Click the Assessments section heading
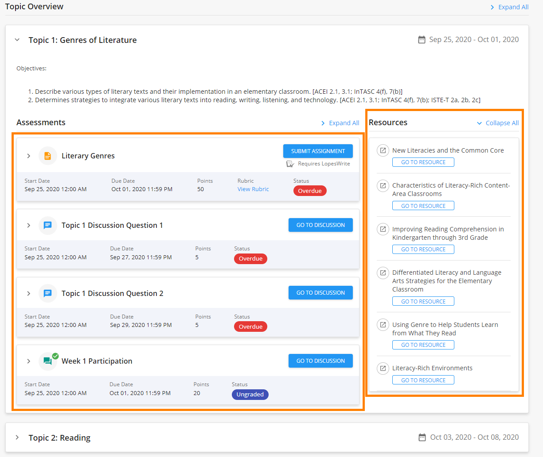This screenshot has height=457, width=543. (x=41, y=123)
